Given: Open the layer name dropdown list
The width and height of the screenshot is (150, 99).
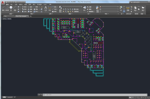Looking at the screenshot, I should pyautogui.click(x=72, y=7).
